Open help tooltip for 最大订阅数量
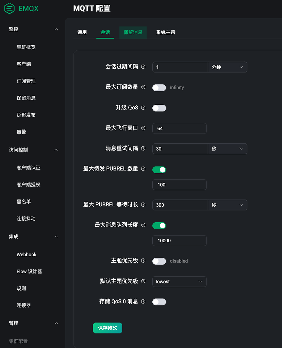 143,87
